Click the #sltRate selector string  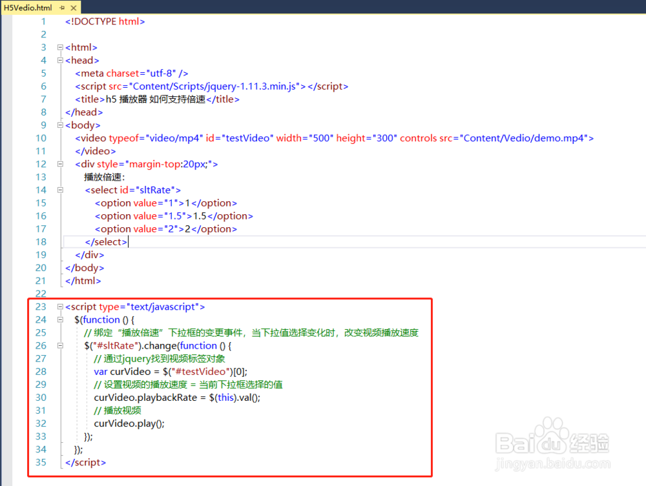(115, 346)
